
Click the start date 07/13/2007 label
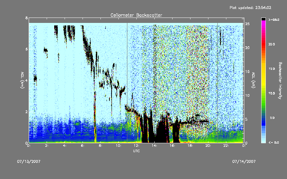[x=29, y=161]
